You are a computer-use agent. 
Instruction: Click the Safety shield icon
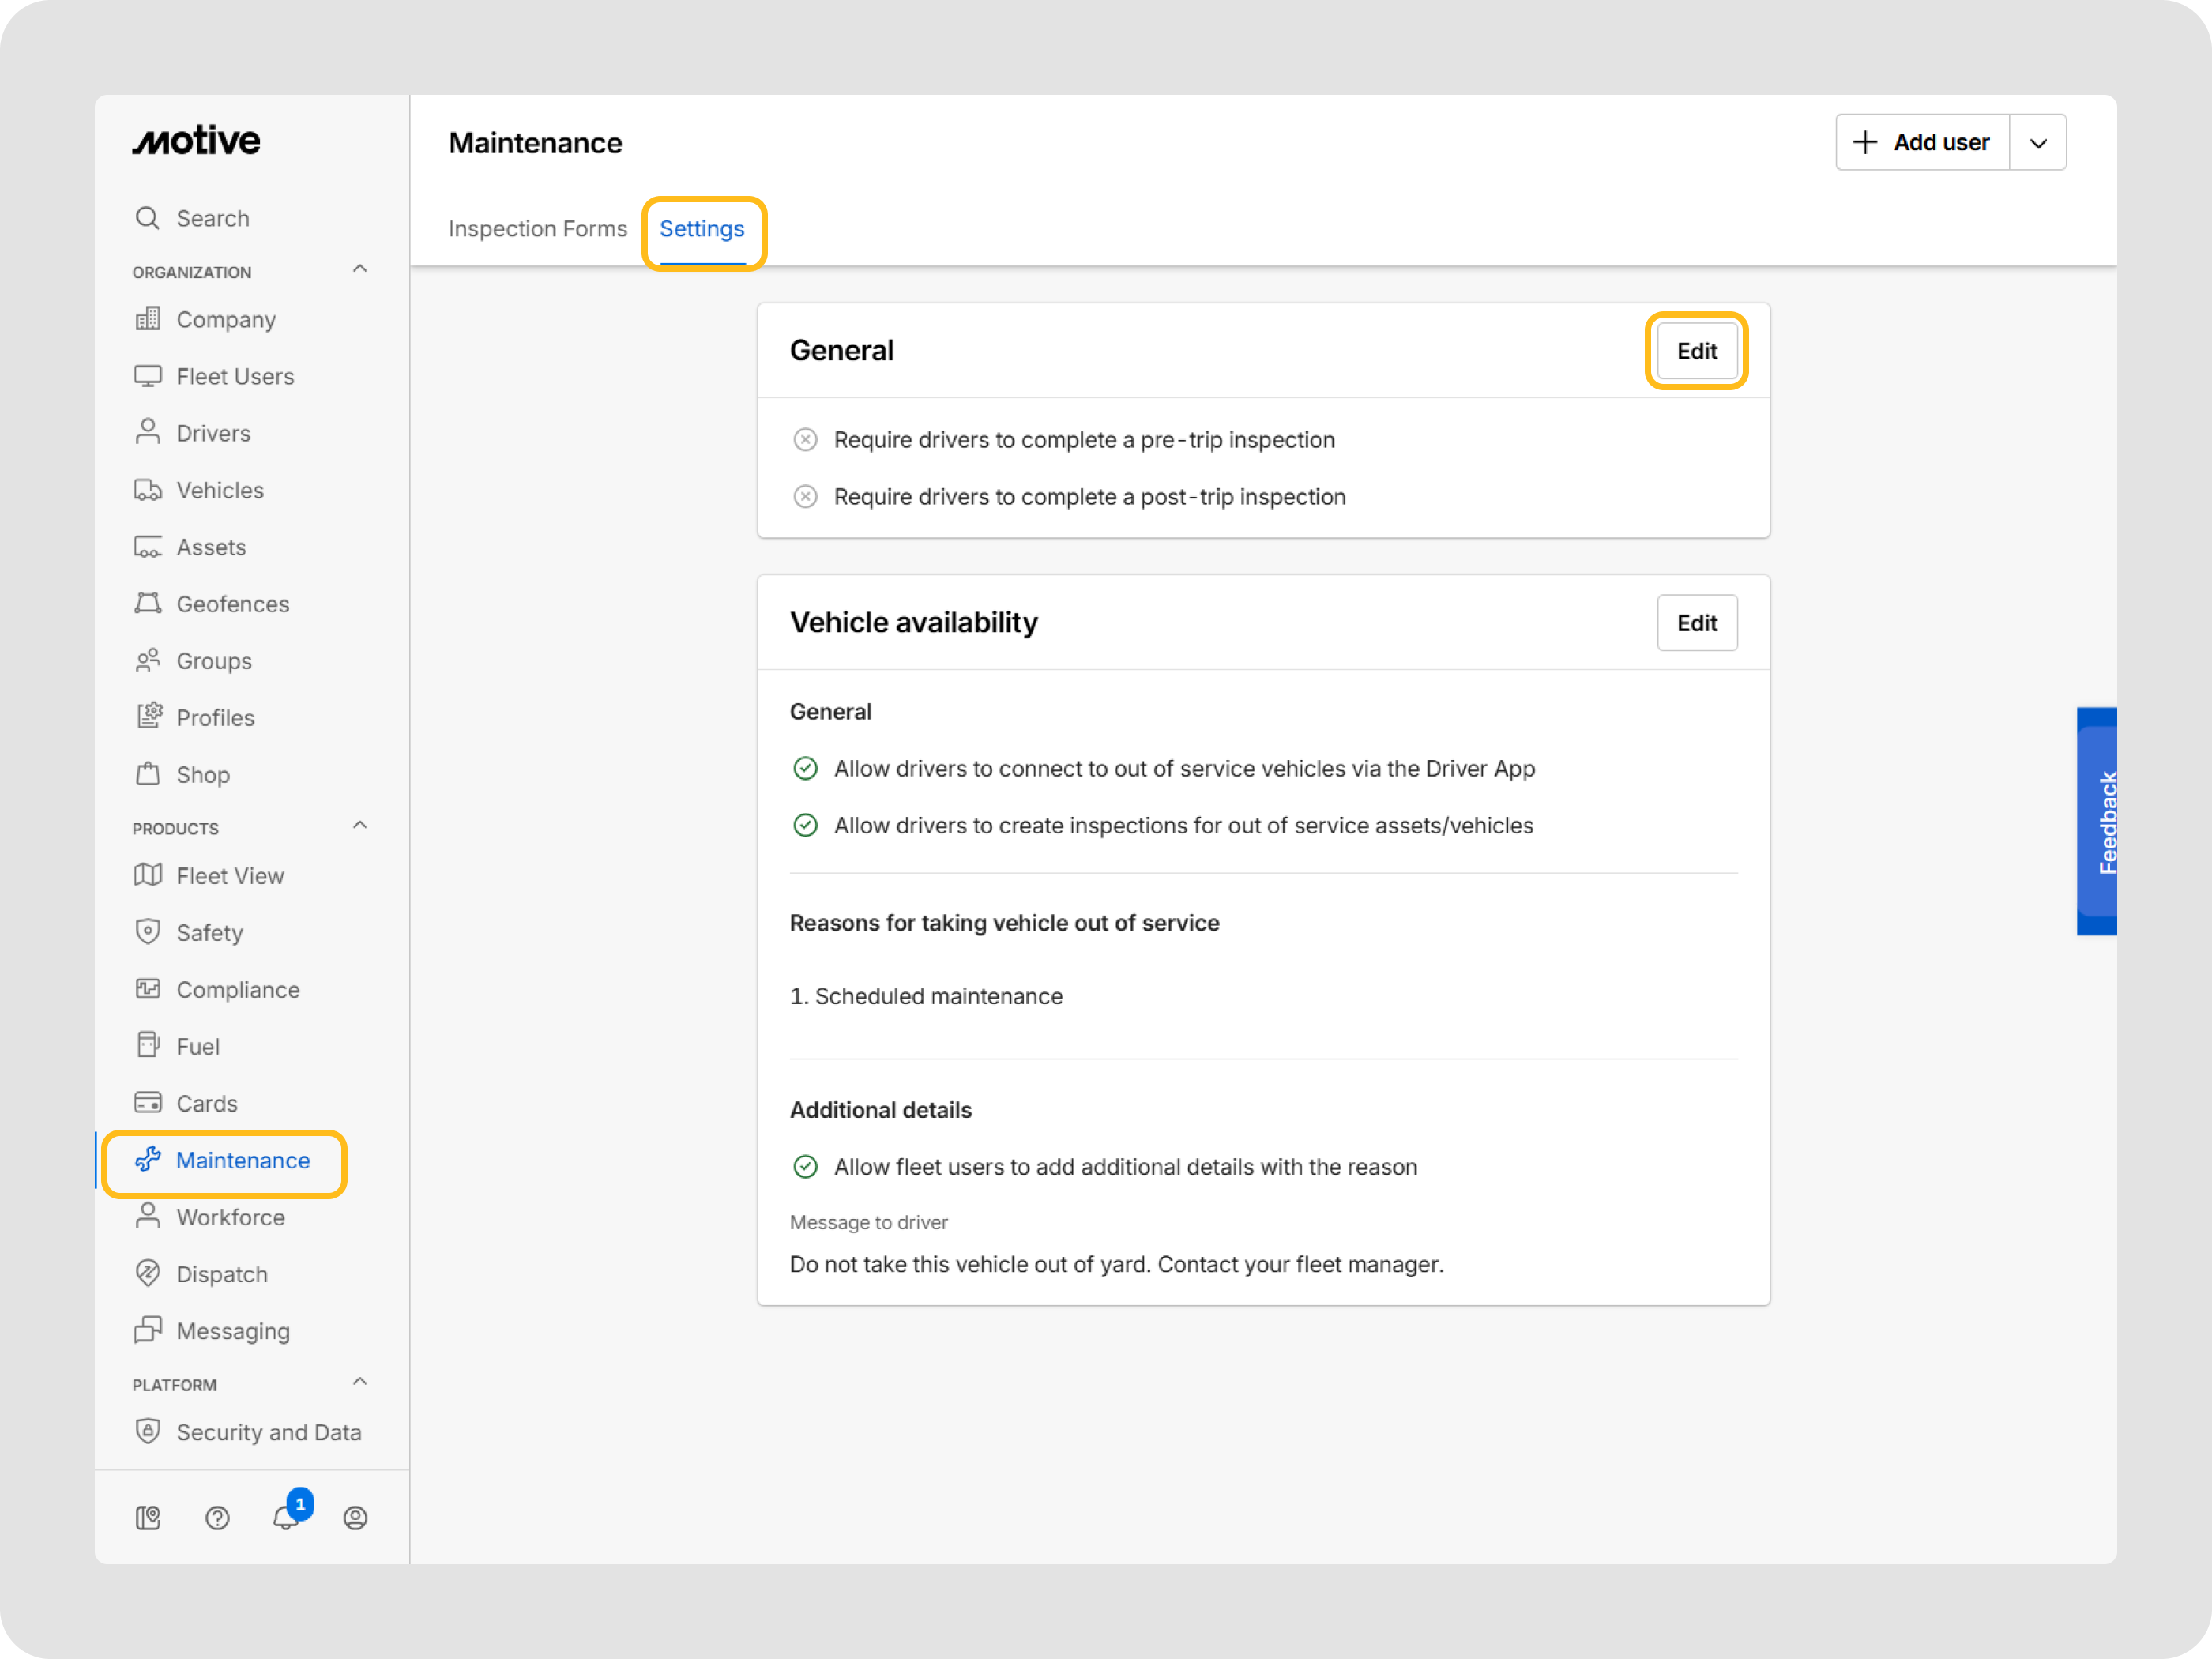148,932
